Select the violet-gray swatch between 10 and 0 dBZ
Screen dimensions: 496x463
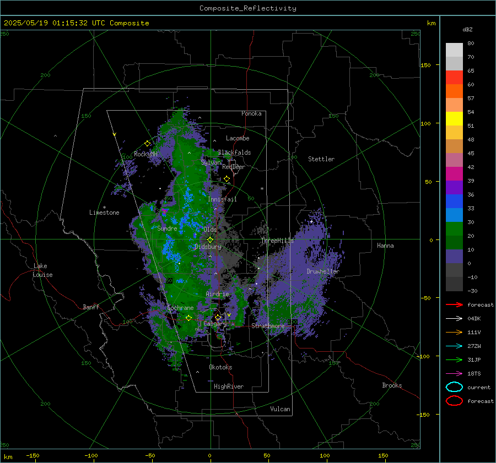(x=454, y=257)
